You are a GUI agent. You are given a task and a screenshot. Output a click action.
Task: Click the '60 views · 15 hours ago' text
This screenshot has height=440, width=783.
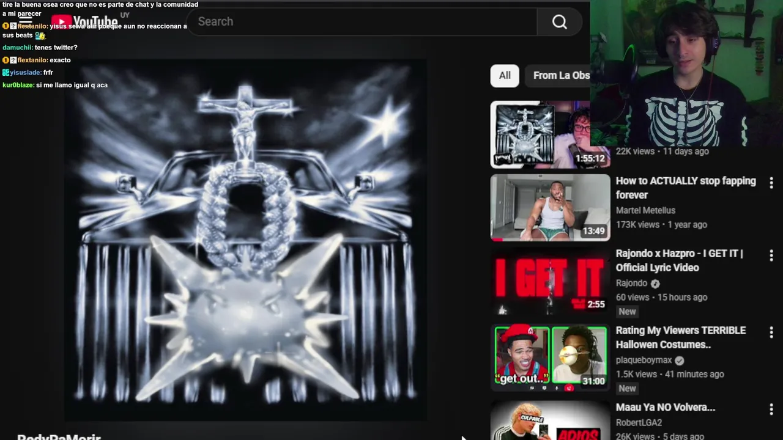tap(661, 298)
